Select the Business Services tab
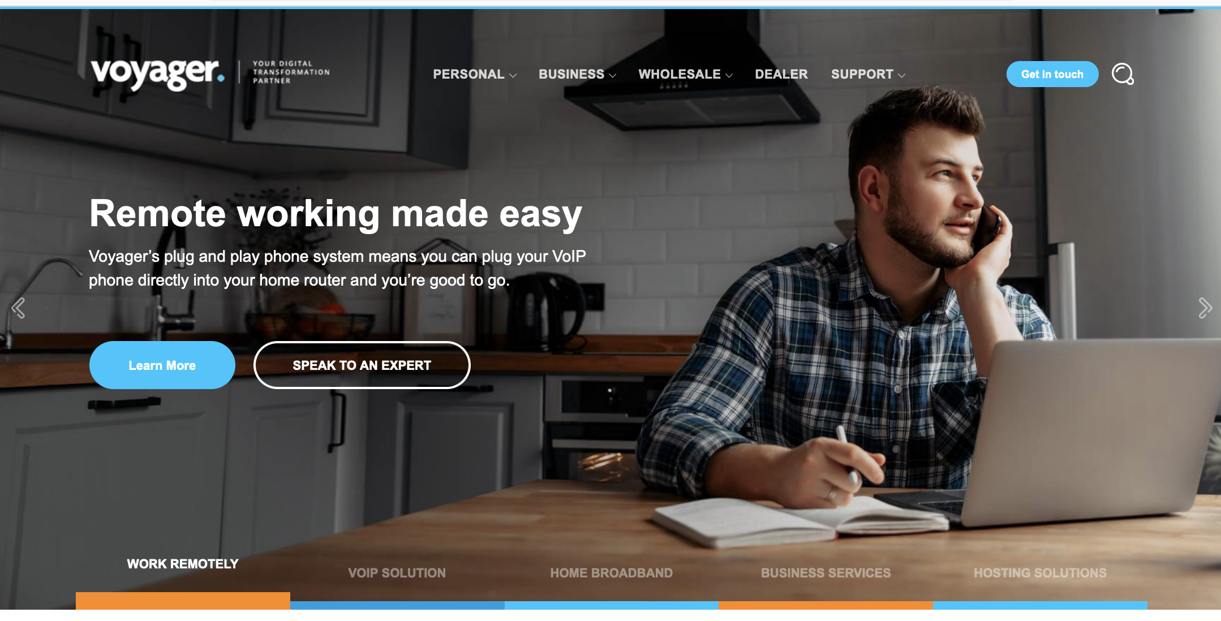The image size is (1221, 621). point(826,573)
